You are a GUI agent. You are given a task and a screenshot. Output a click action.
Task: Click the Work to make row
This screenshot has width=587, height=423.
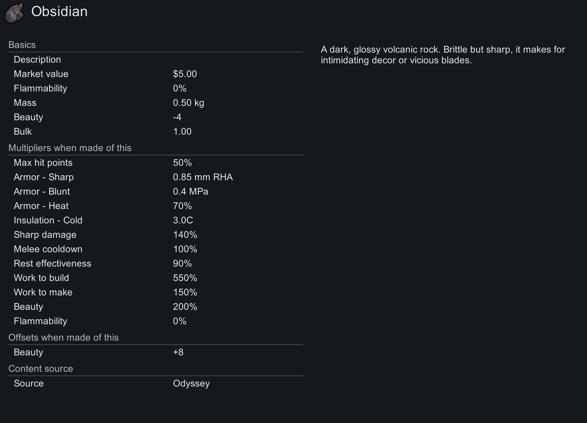156,292
